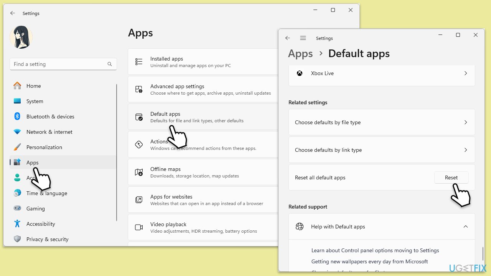Select the Bluetooth & devices icon
Viewport: 491px width, 276px height.
pyautogui.click(x=17, y=117)
